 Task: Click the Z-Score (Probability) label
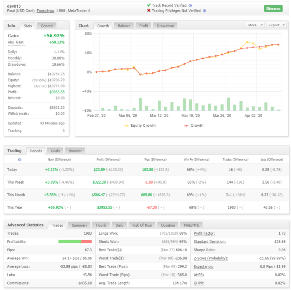pyautogui.click(x=211, y=258)
